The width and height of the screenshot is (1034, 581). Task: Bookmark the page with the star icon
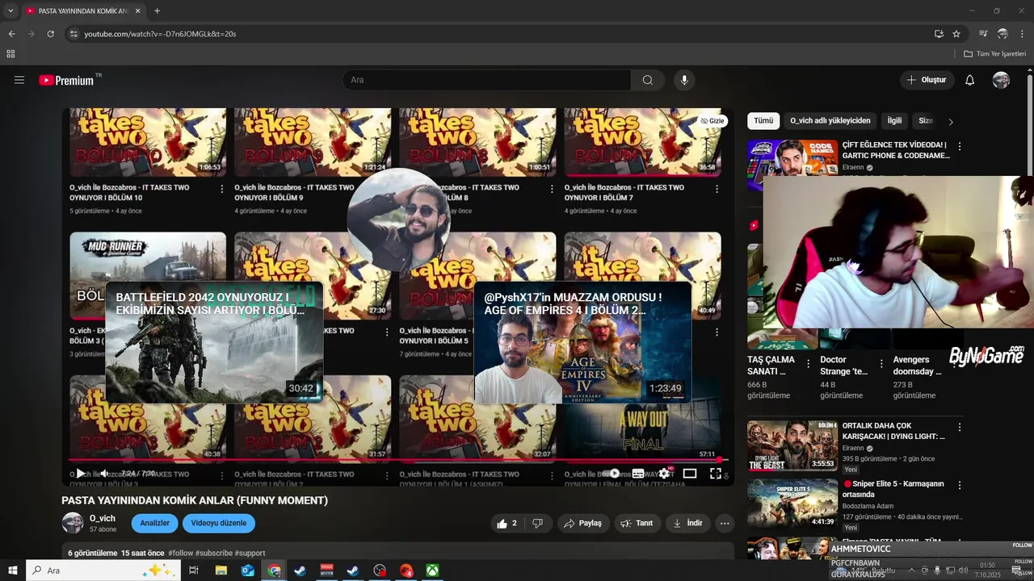tap(956, 34)
